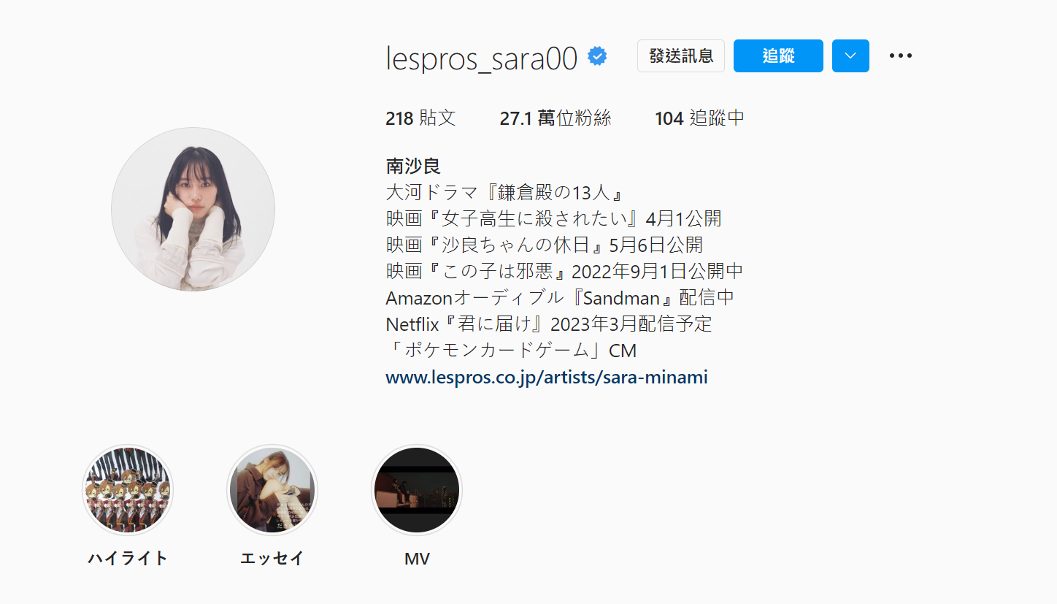View the 104 追蹤中 following list

pos(700,118)
